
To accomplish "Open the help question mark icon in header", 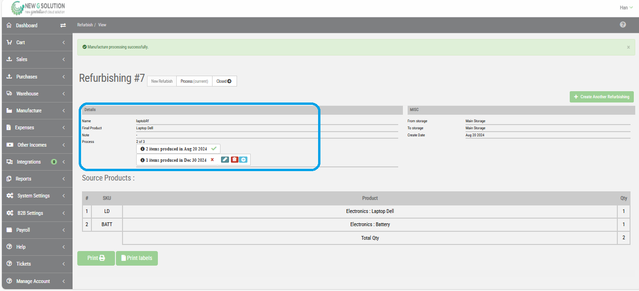I will click(623, 24).
